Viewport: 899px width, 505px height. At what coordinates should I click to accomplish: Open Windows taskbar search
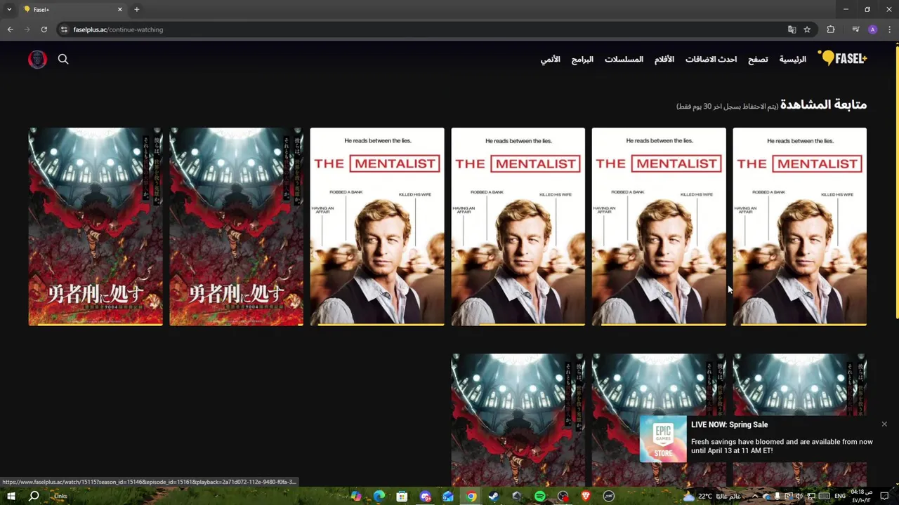coord(34,497)
